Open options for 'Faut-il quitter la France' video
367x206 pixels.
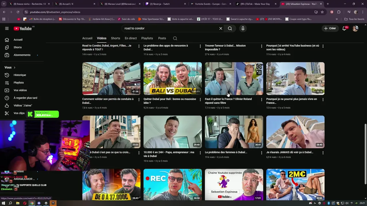point(261,100)
